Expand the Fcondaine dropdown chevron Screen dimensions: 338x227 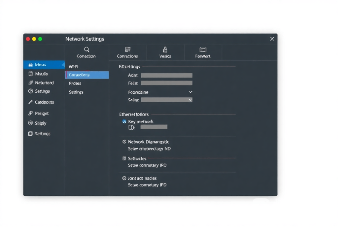190,92
